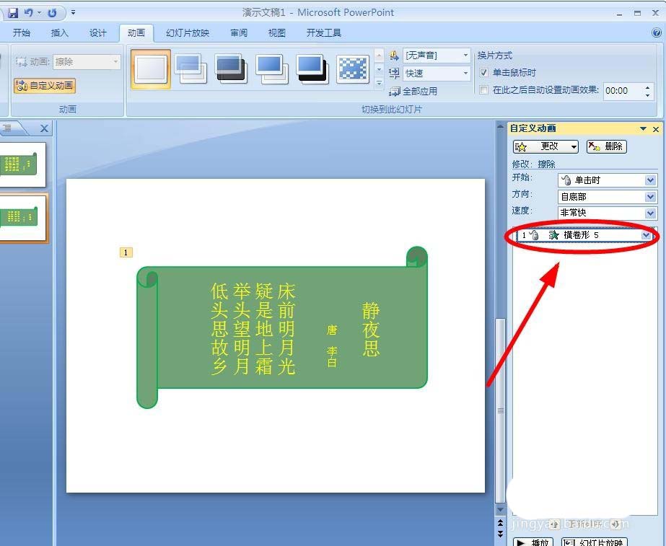Click the 更改 effect button
The width and height of the screenshot is (666, 546).
546,147
